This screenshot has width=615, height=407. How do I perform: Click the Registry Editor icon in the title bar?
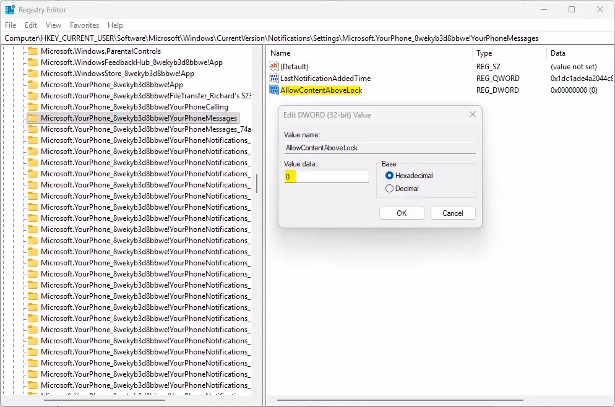pos(9,9)
